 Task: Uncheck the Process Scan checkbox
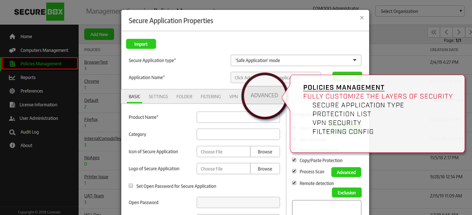(294, 171)
